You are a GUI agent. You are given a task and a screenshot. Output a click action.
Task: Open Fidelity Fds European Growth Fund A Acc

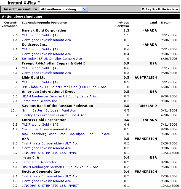(x=54, y=115)
